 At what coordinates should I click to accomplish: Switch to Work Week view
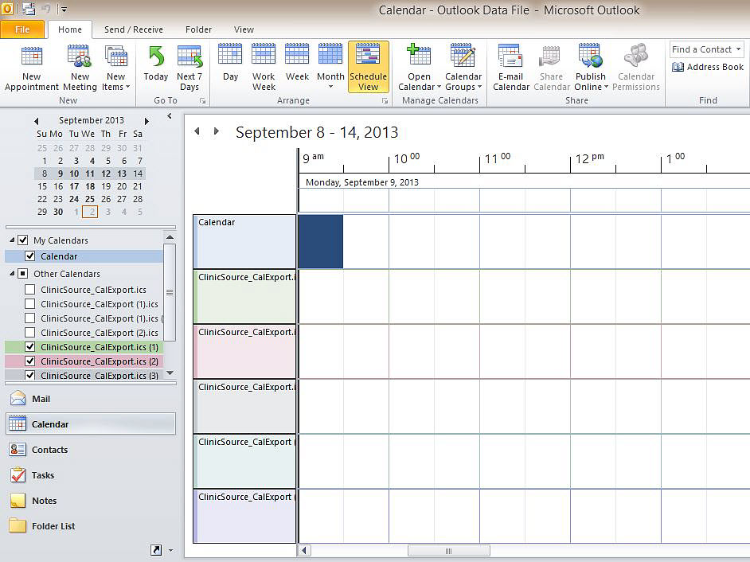tap(264, 68)
